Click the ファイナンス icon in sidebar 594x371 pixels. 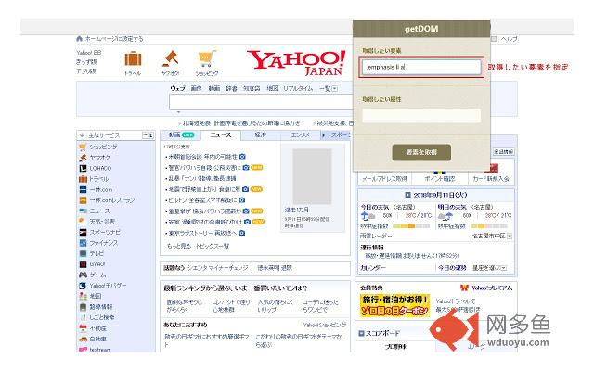[x=83, y=243]
